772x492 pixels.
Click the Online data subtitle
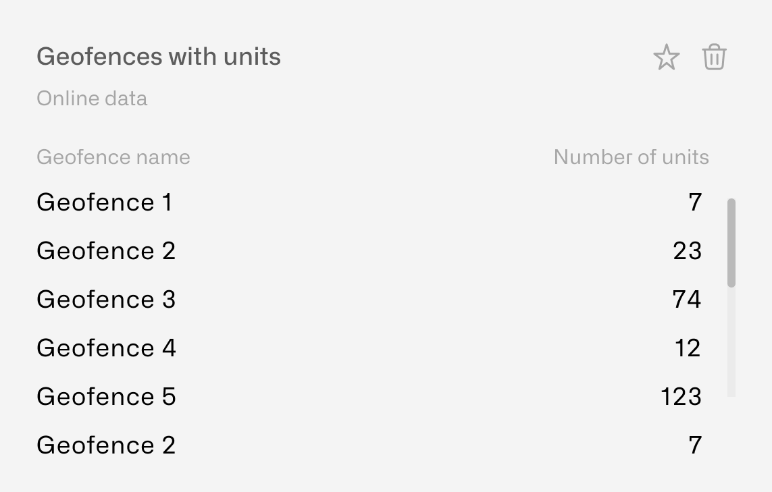(92, 99)
